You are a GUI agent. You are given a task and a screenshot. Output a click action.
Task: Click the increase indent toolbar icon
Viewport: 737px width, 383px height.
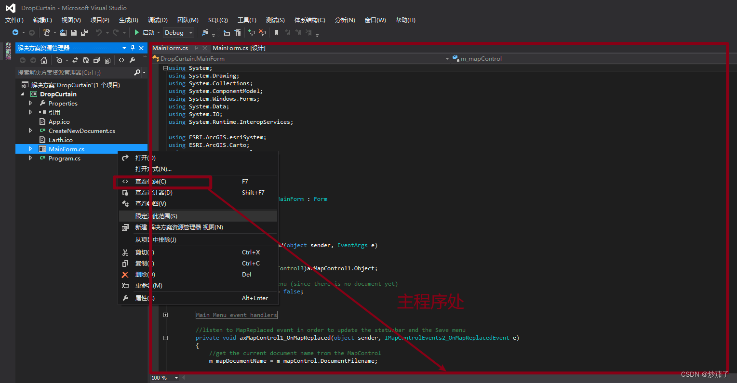coord(237,32)
